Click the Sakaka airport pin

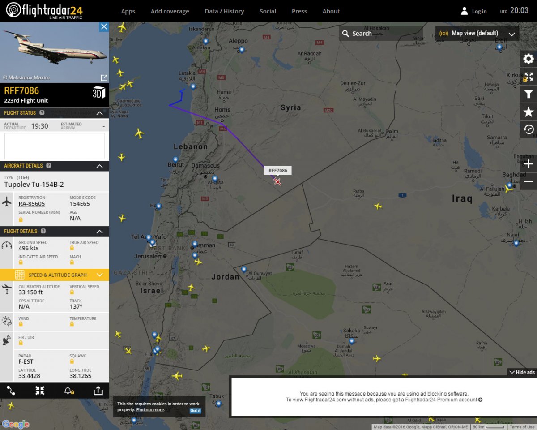tap(352, 341)
